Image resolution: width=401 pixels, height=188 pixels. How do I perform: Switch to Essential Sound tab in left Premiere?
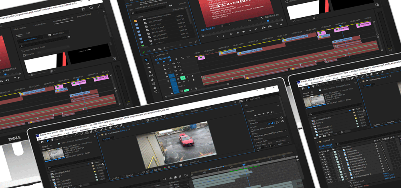[84, 15]
